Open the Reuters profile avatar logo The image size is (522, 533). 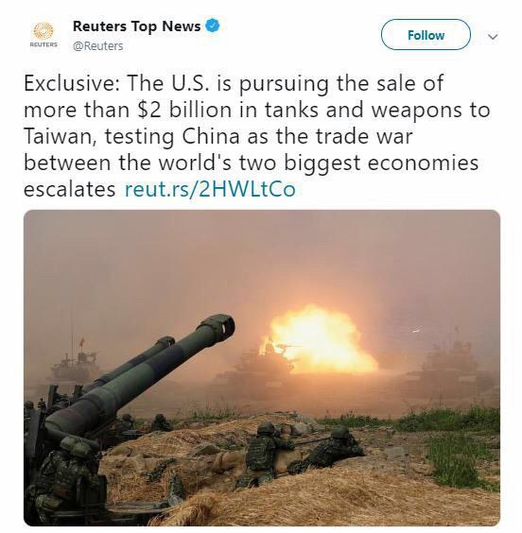point(43,30)
